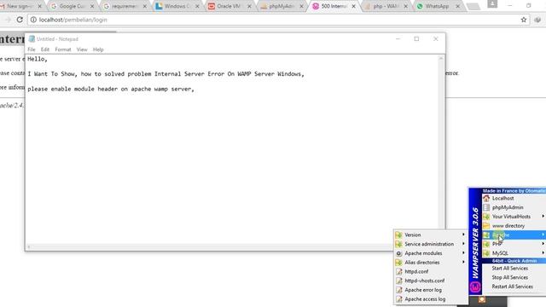
Task: Switch to the Windows tab
Action: click(177, 6)
